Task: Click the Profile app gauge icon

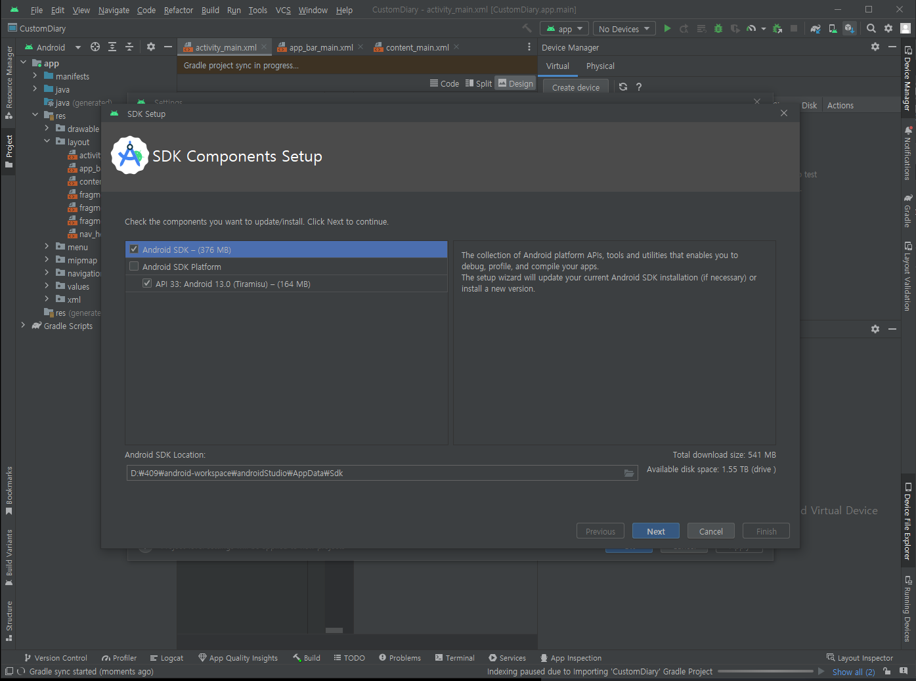Action: click(x=751, y=29)
